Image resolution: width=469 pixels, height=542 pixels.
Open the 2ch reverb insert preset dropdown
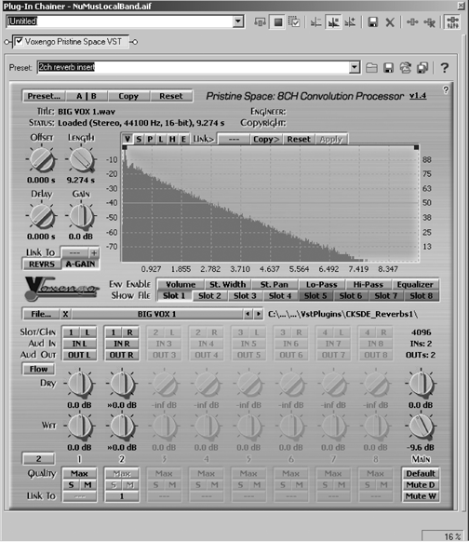355,67
